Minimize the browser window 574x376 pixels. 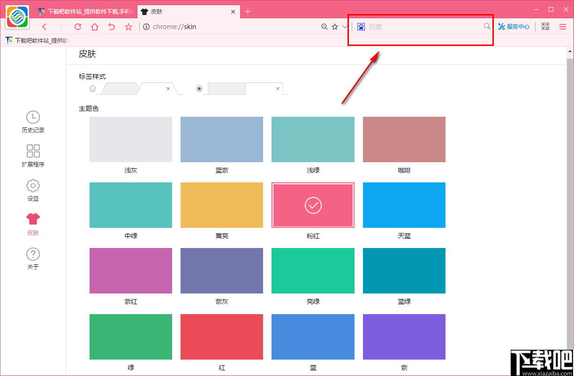537,9
